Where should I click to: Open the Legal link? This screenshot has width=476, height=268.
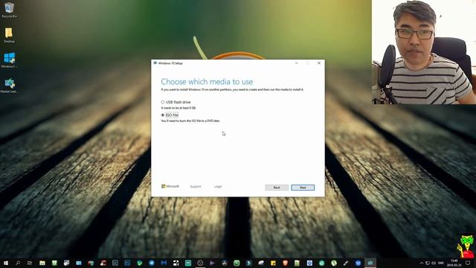[x=218, y=187]
